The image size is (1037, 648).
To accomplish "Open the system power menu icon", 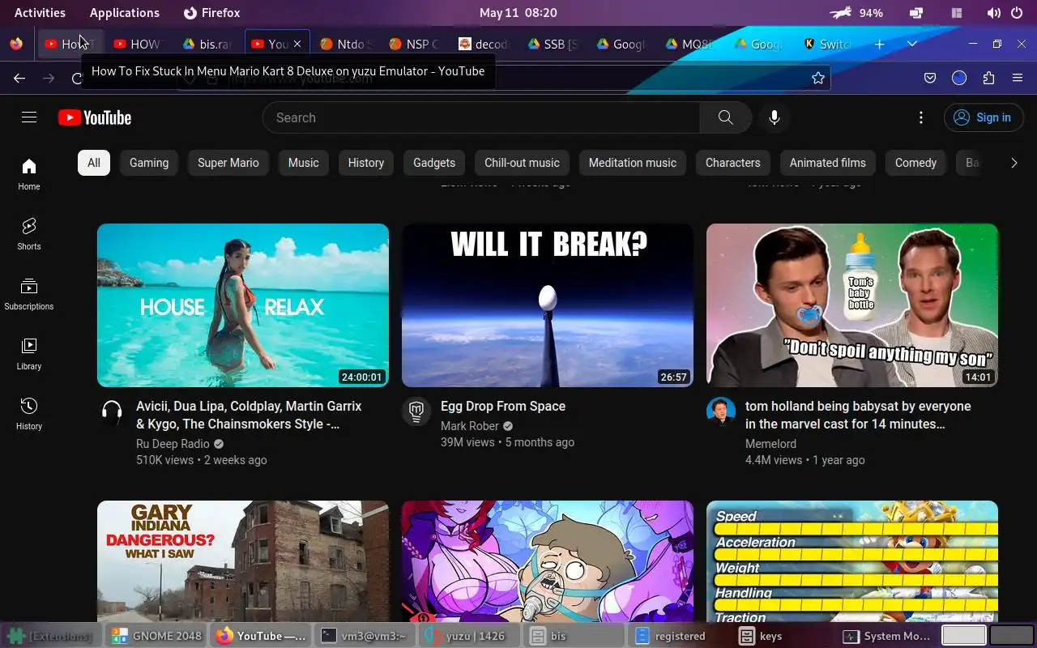I will click(1017, 13).
